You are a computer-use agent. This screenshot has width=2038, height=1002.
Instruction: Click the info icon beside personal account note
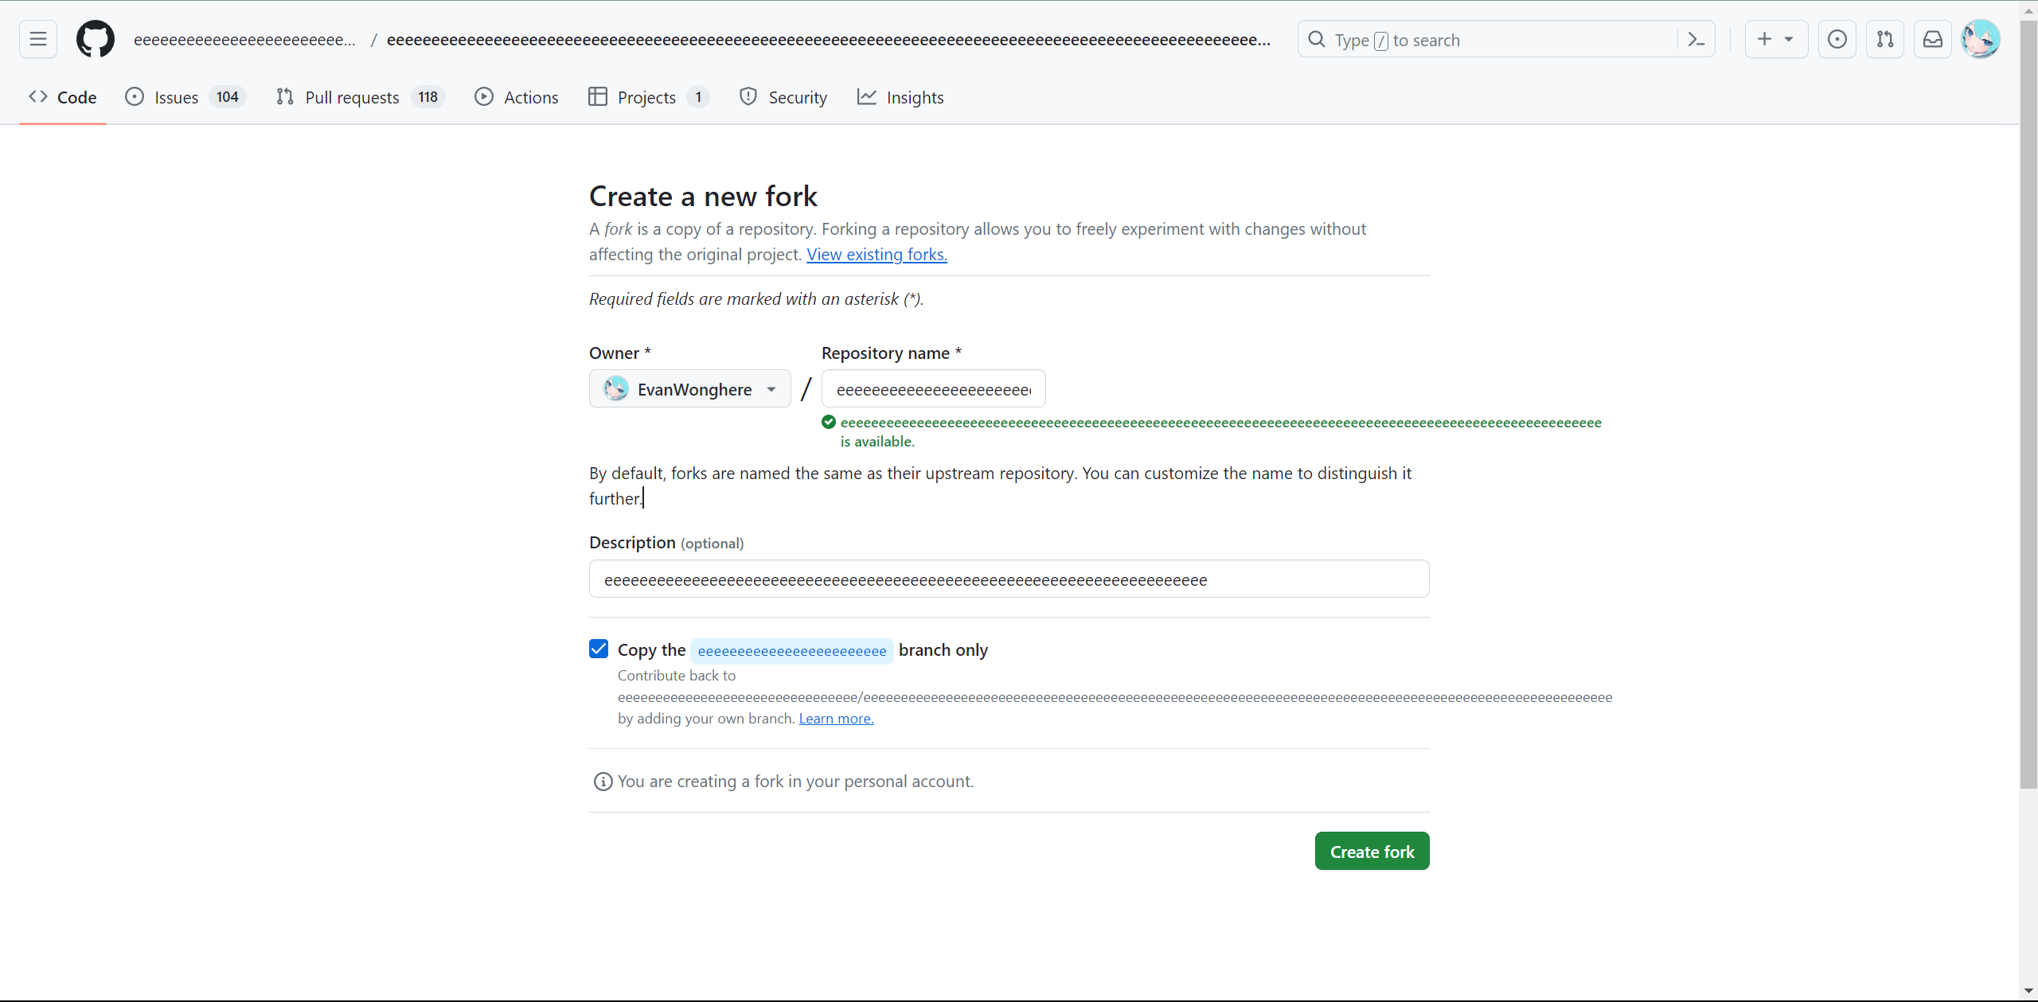coord(603,782)
